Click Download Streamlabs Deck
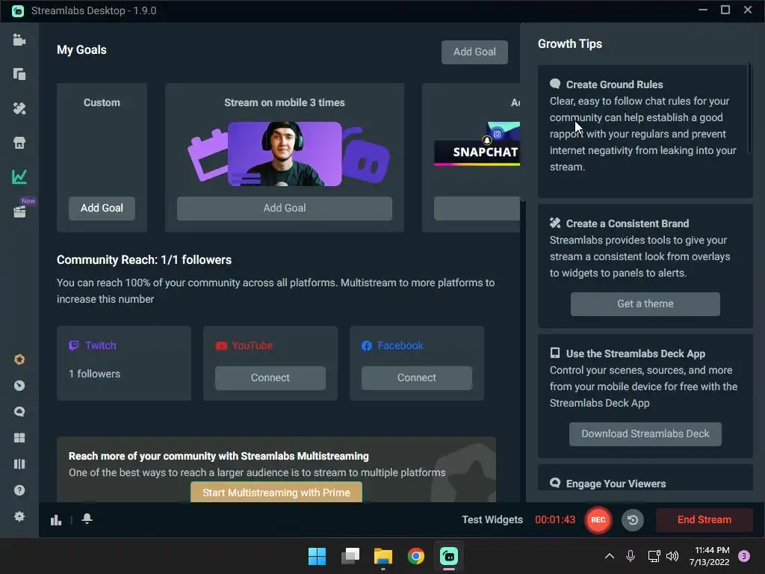765x574 pixels. [x=645, y=434]
